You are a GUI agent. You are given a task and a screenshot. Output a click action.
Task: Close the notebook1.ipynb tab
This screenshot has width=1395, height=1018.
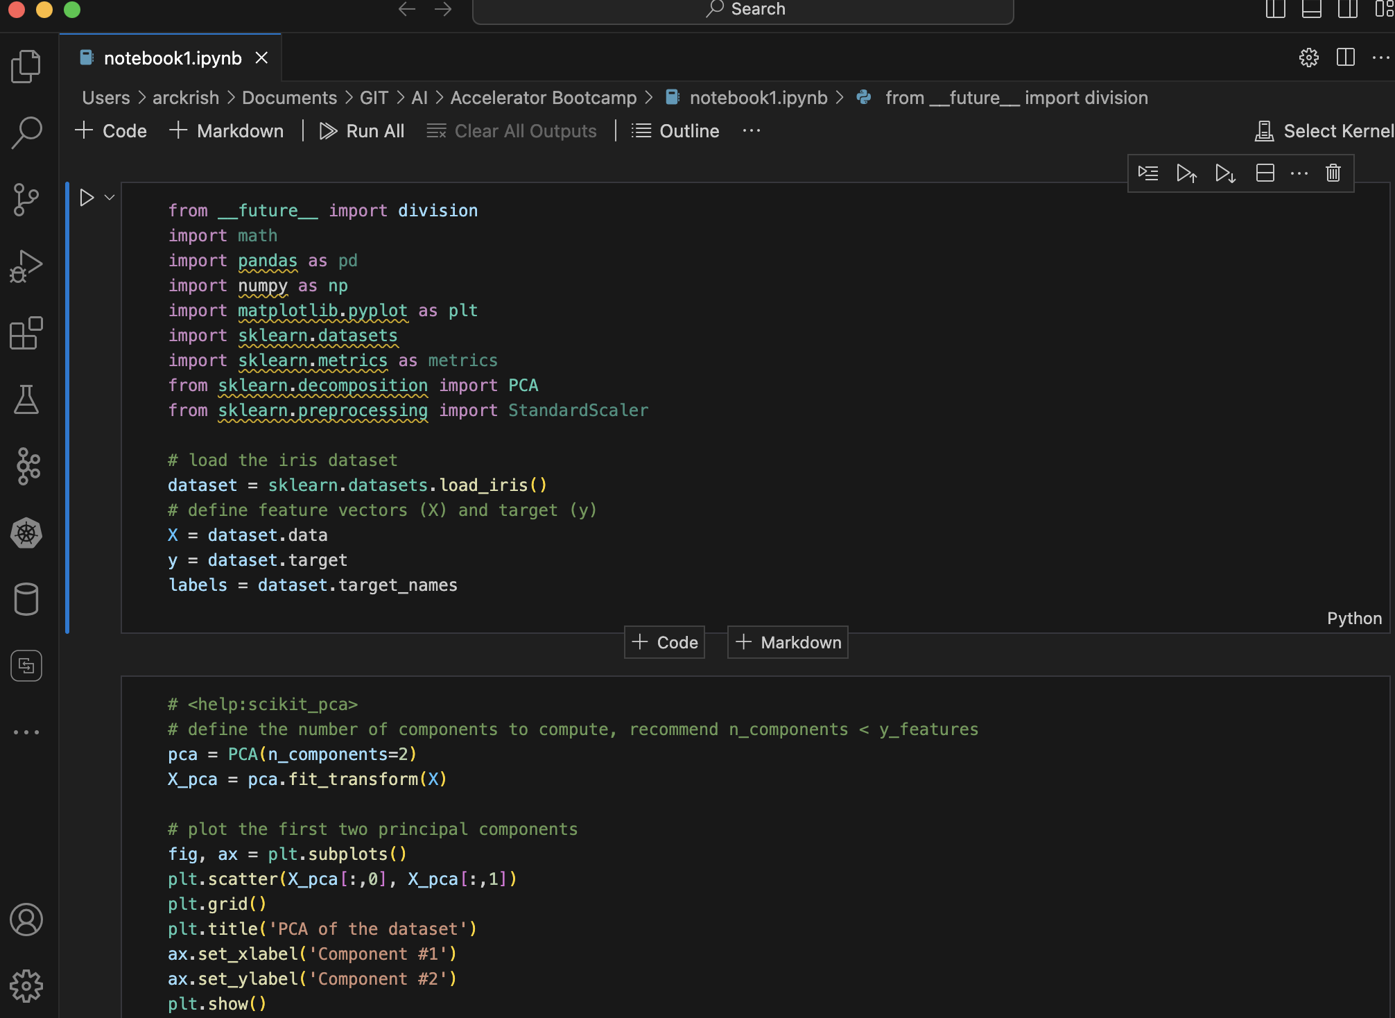(261, 58)
